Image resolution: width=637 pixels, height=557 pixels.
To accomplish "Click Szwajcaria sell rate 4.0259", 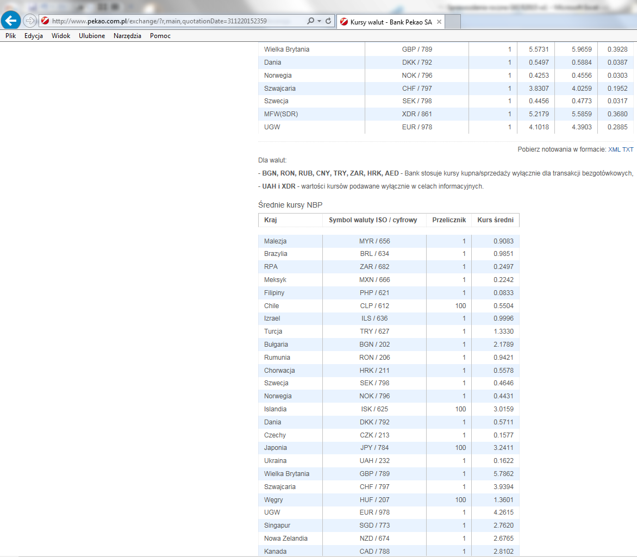I will [x=582, y=88].
